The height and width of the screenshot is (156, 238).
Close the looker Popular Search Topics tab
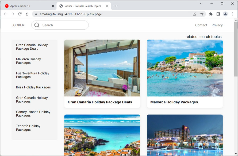click(x=107, y=6)
